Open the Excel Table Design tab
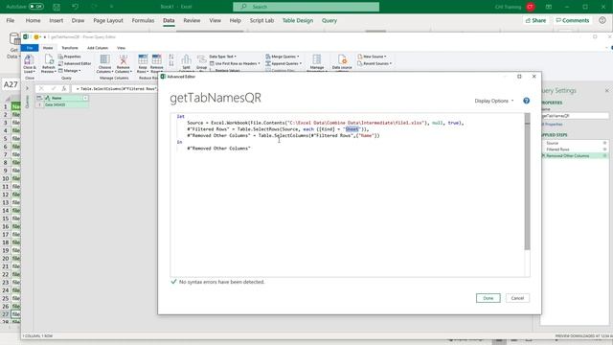The width and height of the screenshot is (613, 345). (x=298, y=20)
